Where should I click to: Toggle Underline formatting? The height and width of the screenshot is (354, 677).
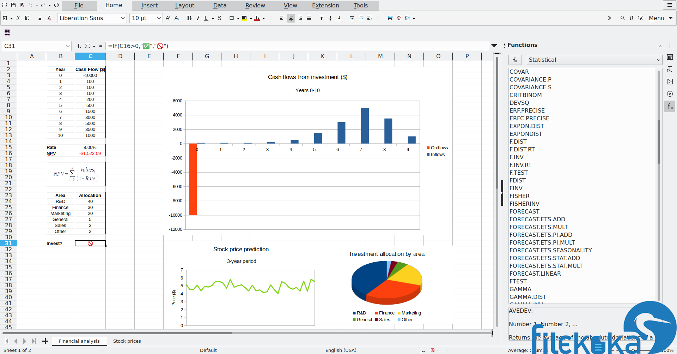click(206, 18)
